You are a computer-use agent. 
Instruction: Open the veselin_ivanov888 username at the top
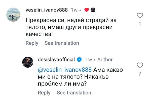[47, 10]
